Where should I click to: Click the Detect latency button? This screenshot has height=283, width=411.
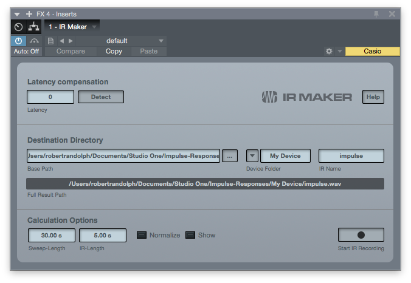click(x=101, y=97)
